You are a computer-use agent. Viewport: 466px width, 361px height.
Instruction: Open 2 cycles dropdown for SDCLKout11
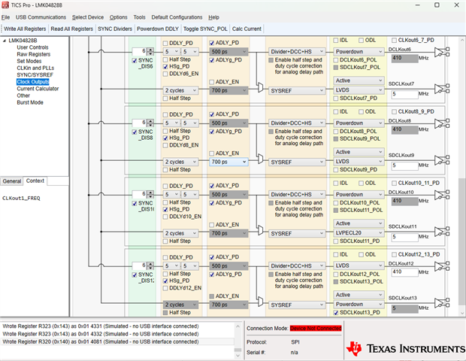180,233
